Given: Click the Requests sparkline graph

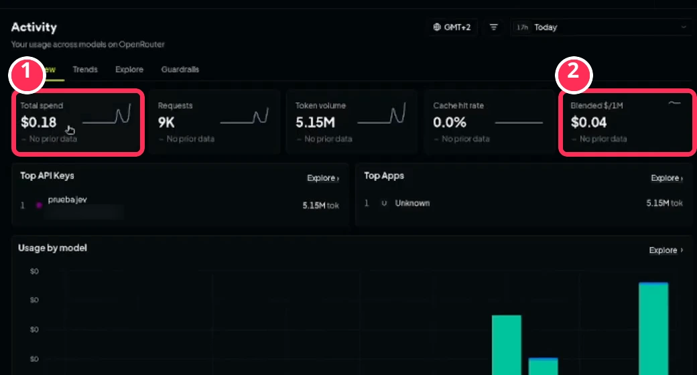Looking at the screenshot, I should [x=245, y=116].
